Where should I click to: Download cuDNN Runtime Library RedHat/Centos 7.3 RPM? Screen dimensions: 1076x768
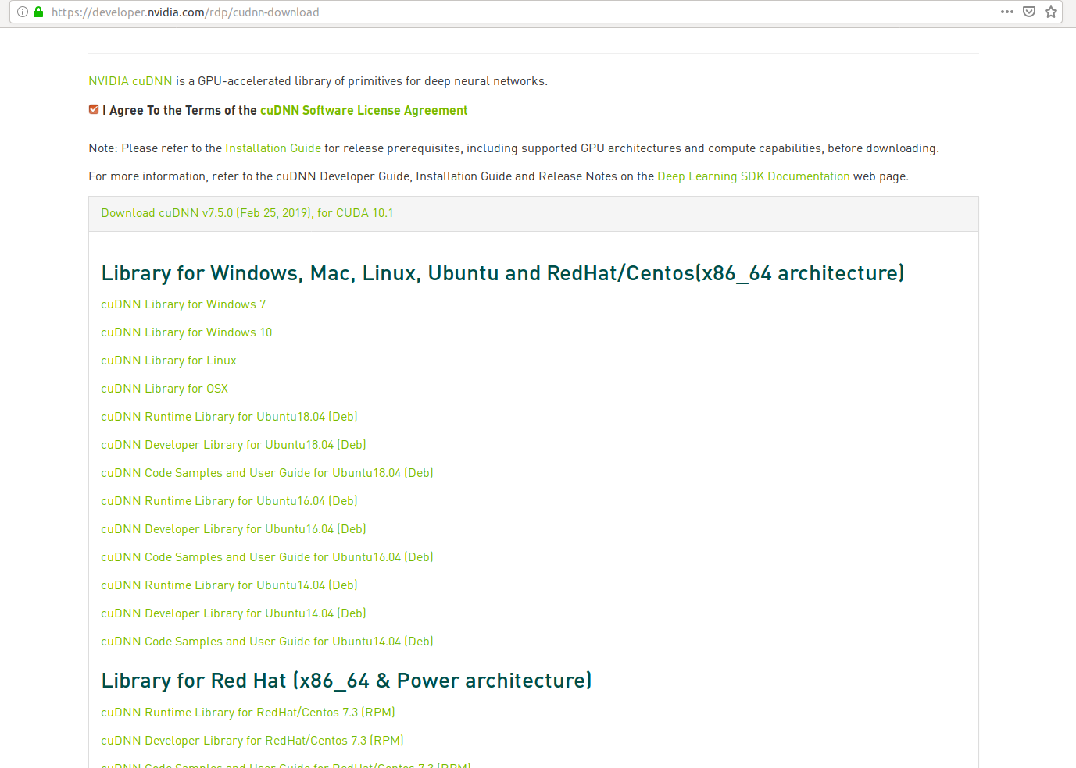[248, 712]
